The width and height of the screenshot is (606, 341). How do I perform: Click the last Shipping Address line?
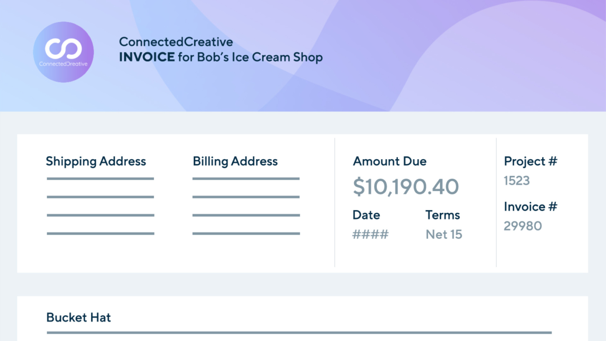(100, 234)
